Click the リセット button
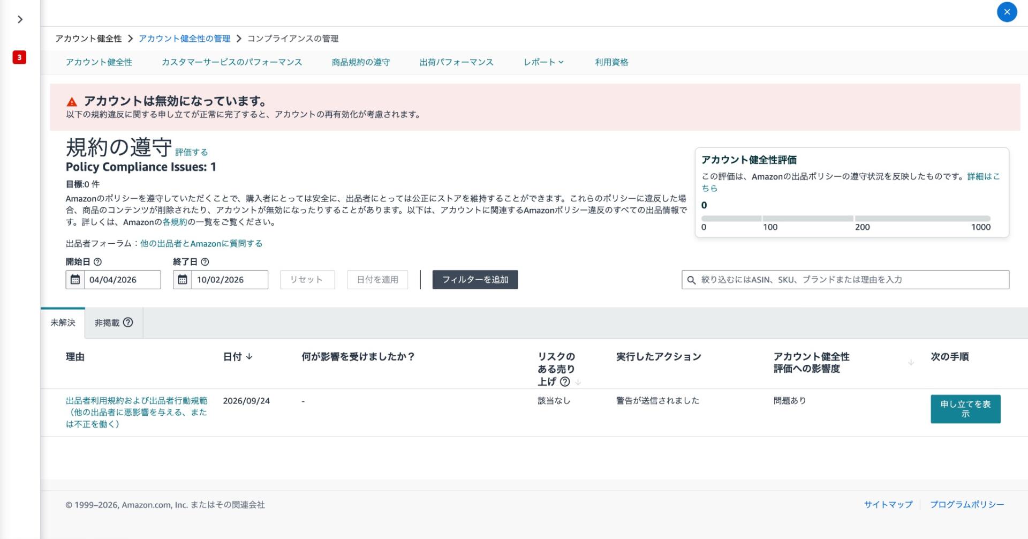 307,280
